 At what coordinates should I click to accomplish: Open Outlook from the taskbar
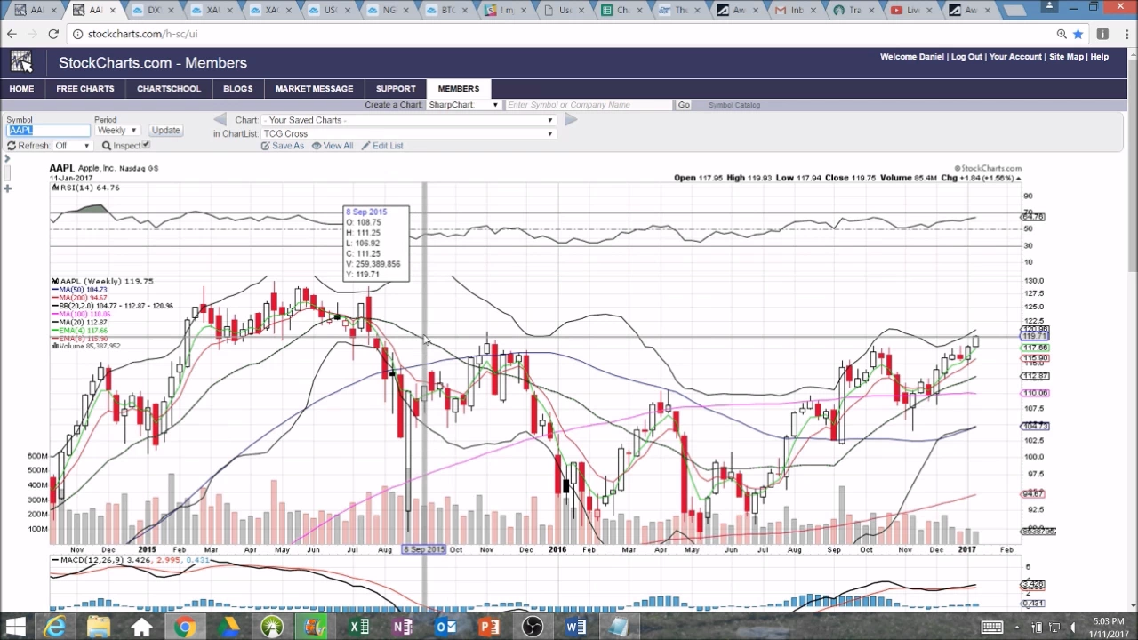click(445, 628)
